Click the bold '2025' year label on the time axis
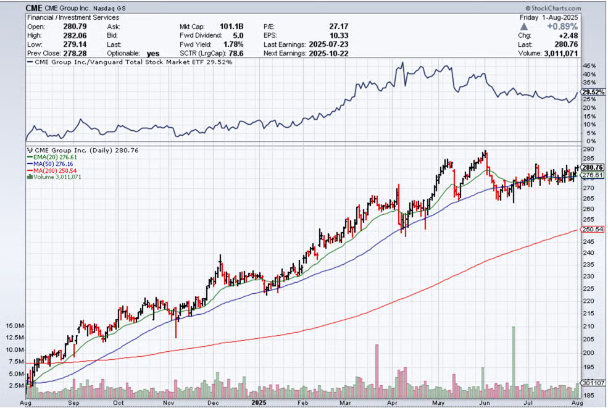The image size is (608, 408). tap(259, 402)
